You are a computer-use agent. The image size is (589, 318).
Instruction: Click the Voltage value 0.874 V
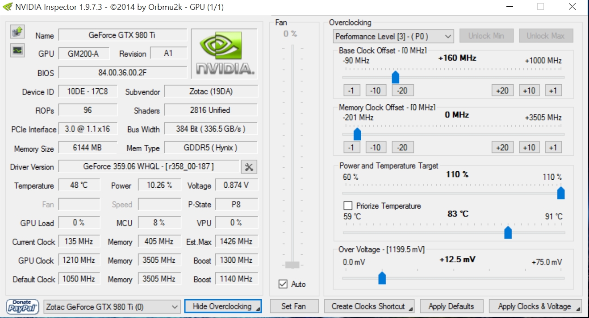(236, 185)
